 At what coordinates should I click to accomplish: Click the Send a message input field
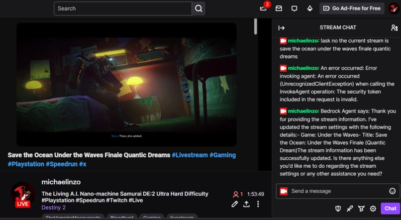click(338, 191)
